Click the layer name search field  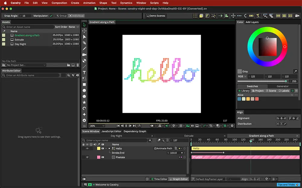click(x=114, y=140)
